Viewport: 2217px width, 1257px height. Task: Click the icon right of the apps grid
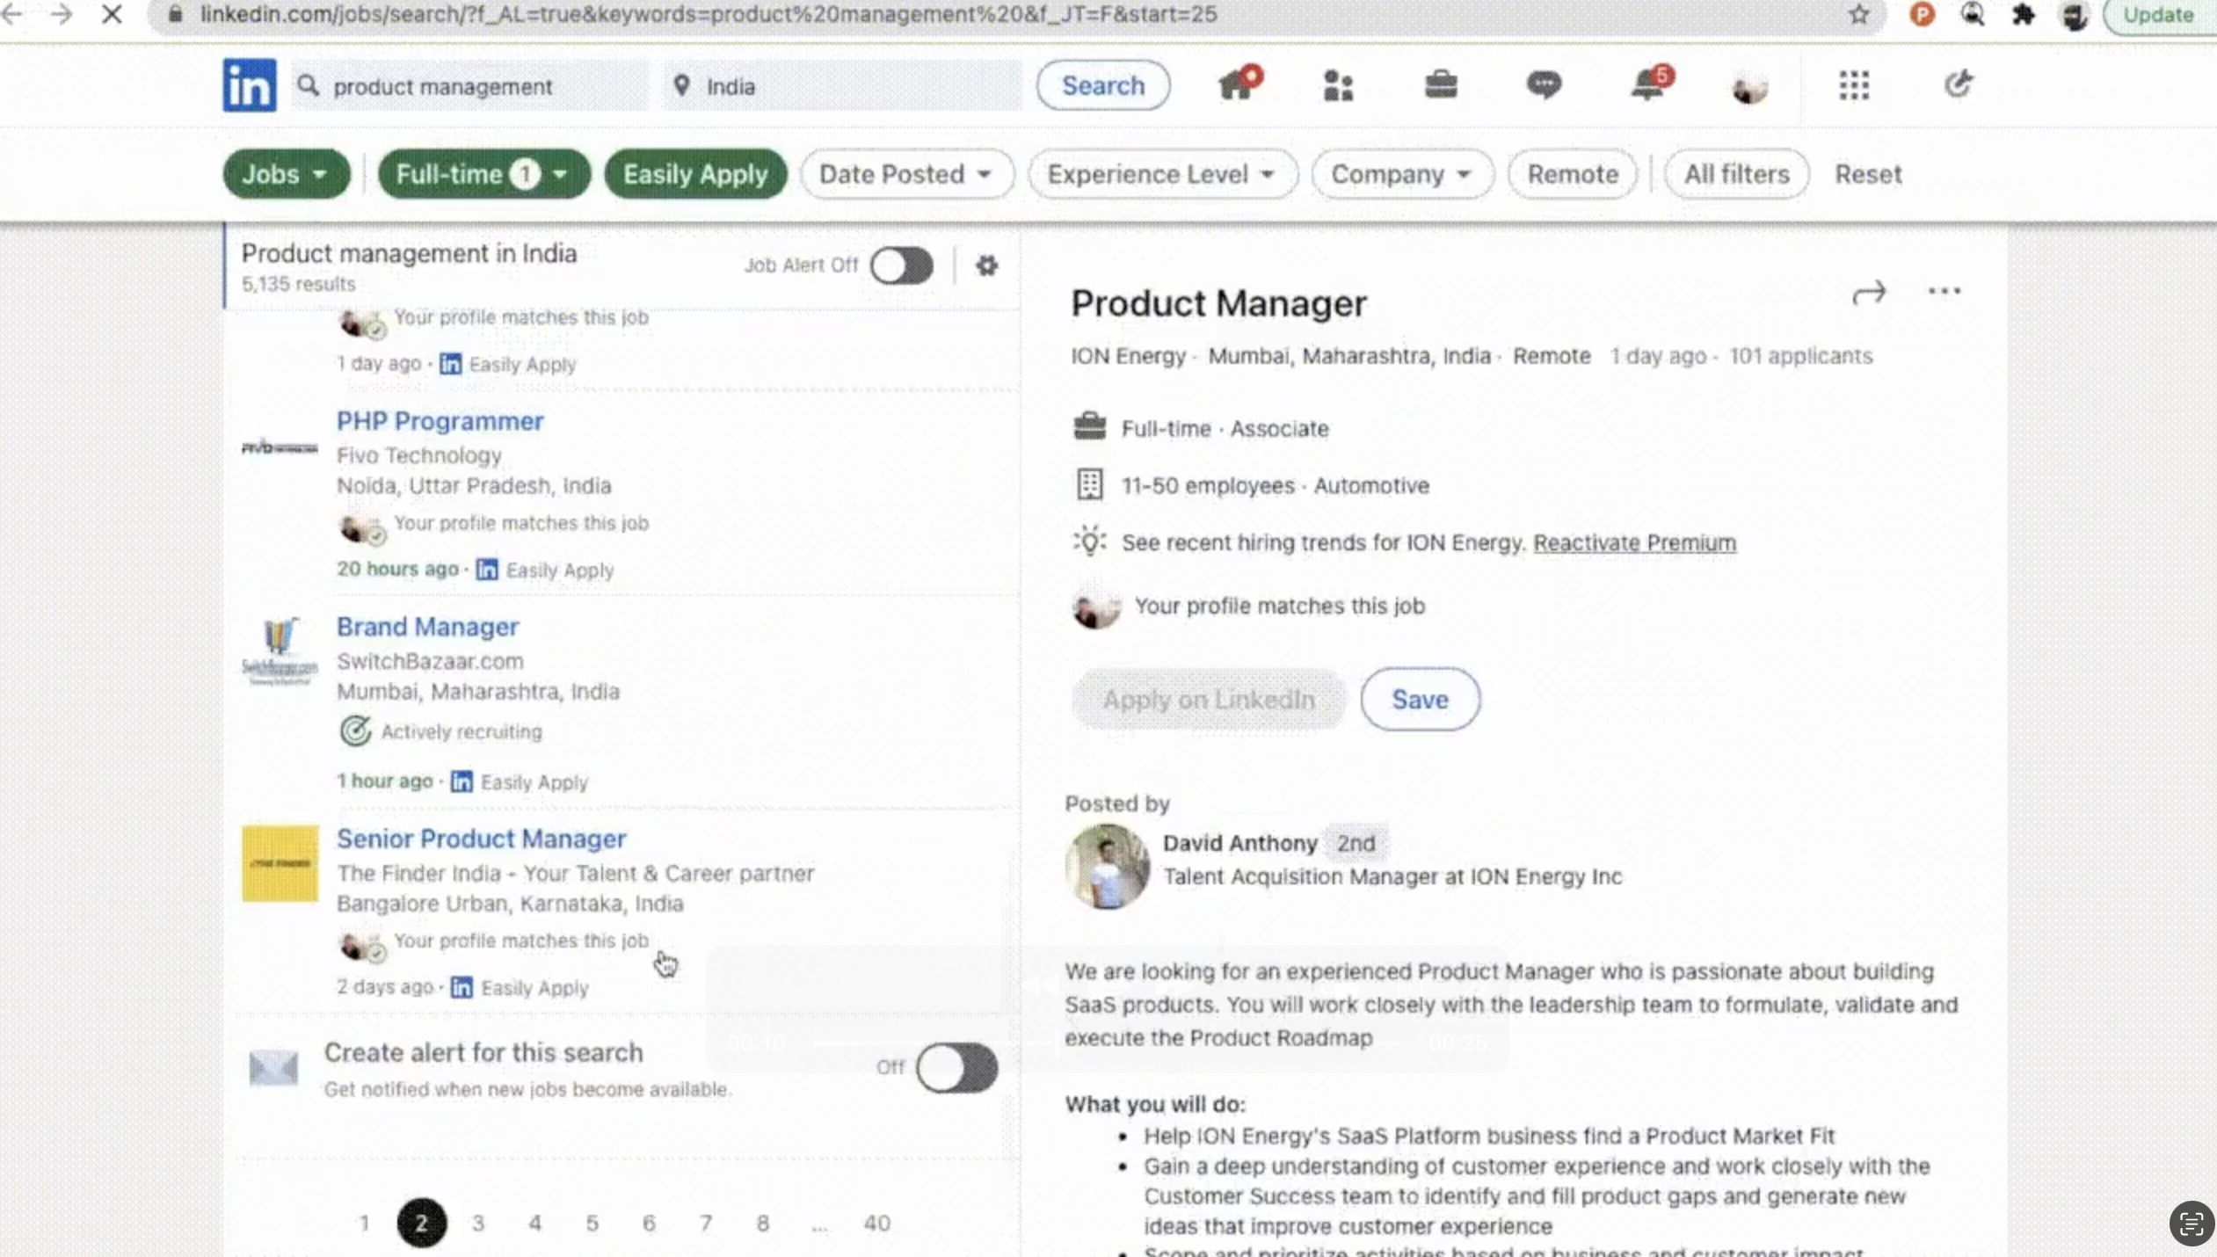tap(1958, 84)
